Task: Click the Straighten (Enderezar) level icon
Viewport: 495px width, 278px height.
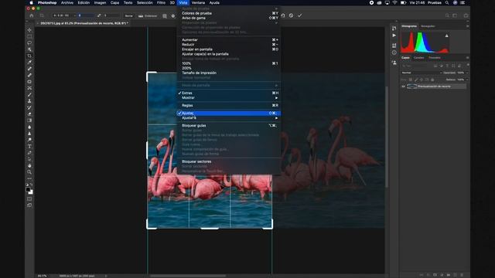Action: click(141, 15)
